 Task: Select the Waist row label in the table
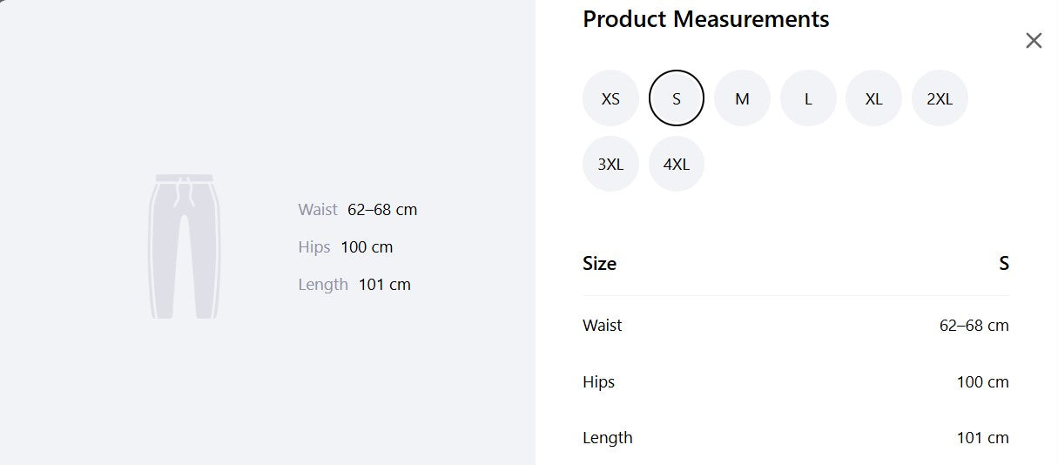603,326
